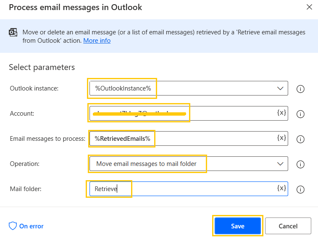Expand the Outlook instance dropdown
318x238 pixels.
pyautogui.click(x=280, y=88)
